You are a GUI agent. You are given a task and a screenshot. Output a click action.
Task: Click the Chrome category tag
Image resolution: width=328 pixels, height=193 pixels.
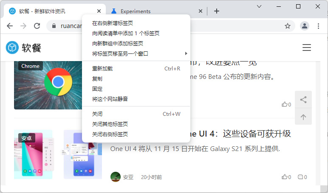31,66
